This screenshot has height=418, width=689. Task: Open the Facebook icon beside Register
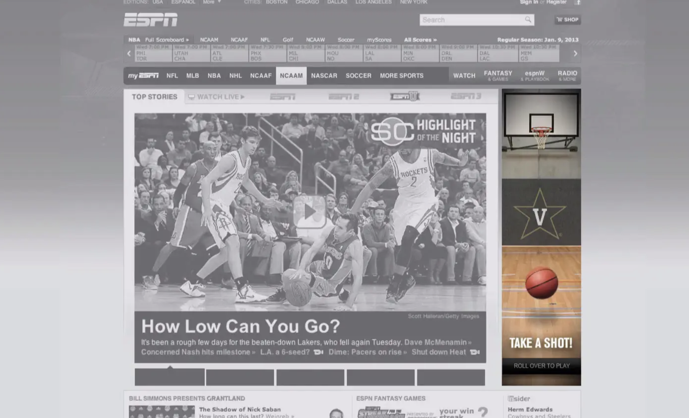[x=578, y=2]
